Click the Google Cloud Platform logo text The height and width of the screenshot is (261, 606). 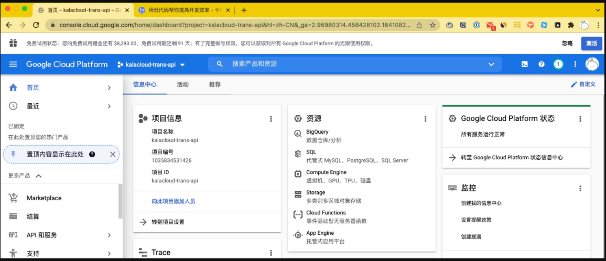(67, 64)
